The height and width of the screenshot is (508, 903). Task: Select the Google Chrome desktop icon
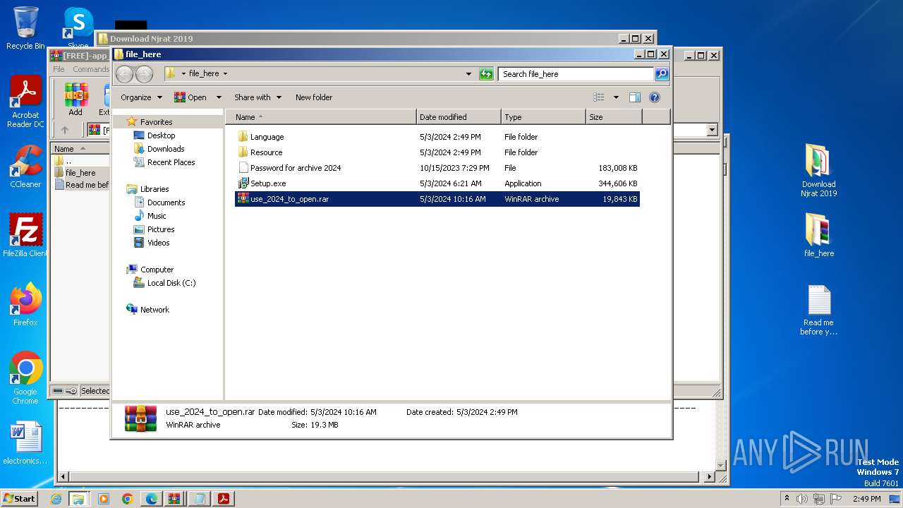coord(25,378)
